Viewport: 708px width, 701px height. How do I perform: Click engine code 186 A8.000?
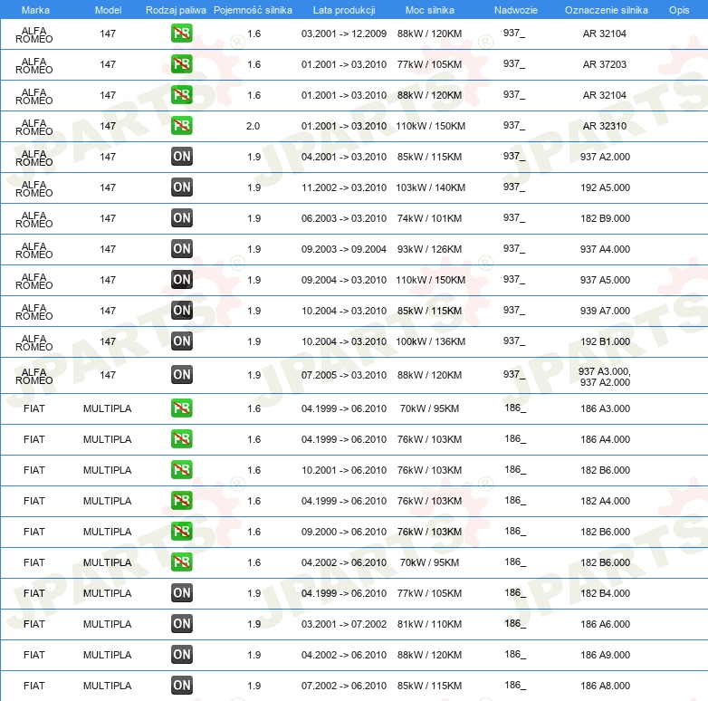[x=605, y=686]
